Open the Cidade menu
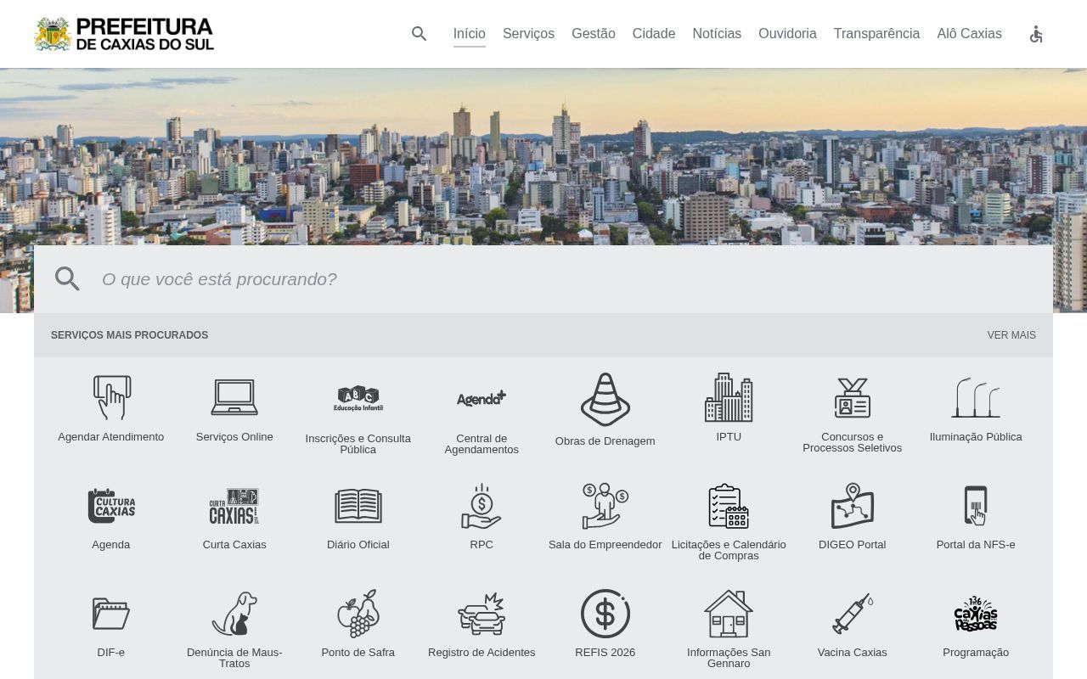This screenshot has width=1087, height=679. (x=654, y=34)
